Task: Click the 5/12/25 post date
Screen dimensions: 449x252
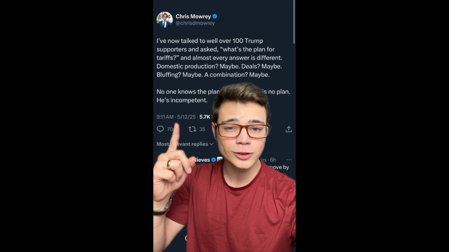Action: click(x=186, y=117)
